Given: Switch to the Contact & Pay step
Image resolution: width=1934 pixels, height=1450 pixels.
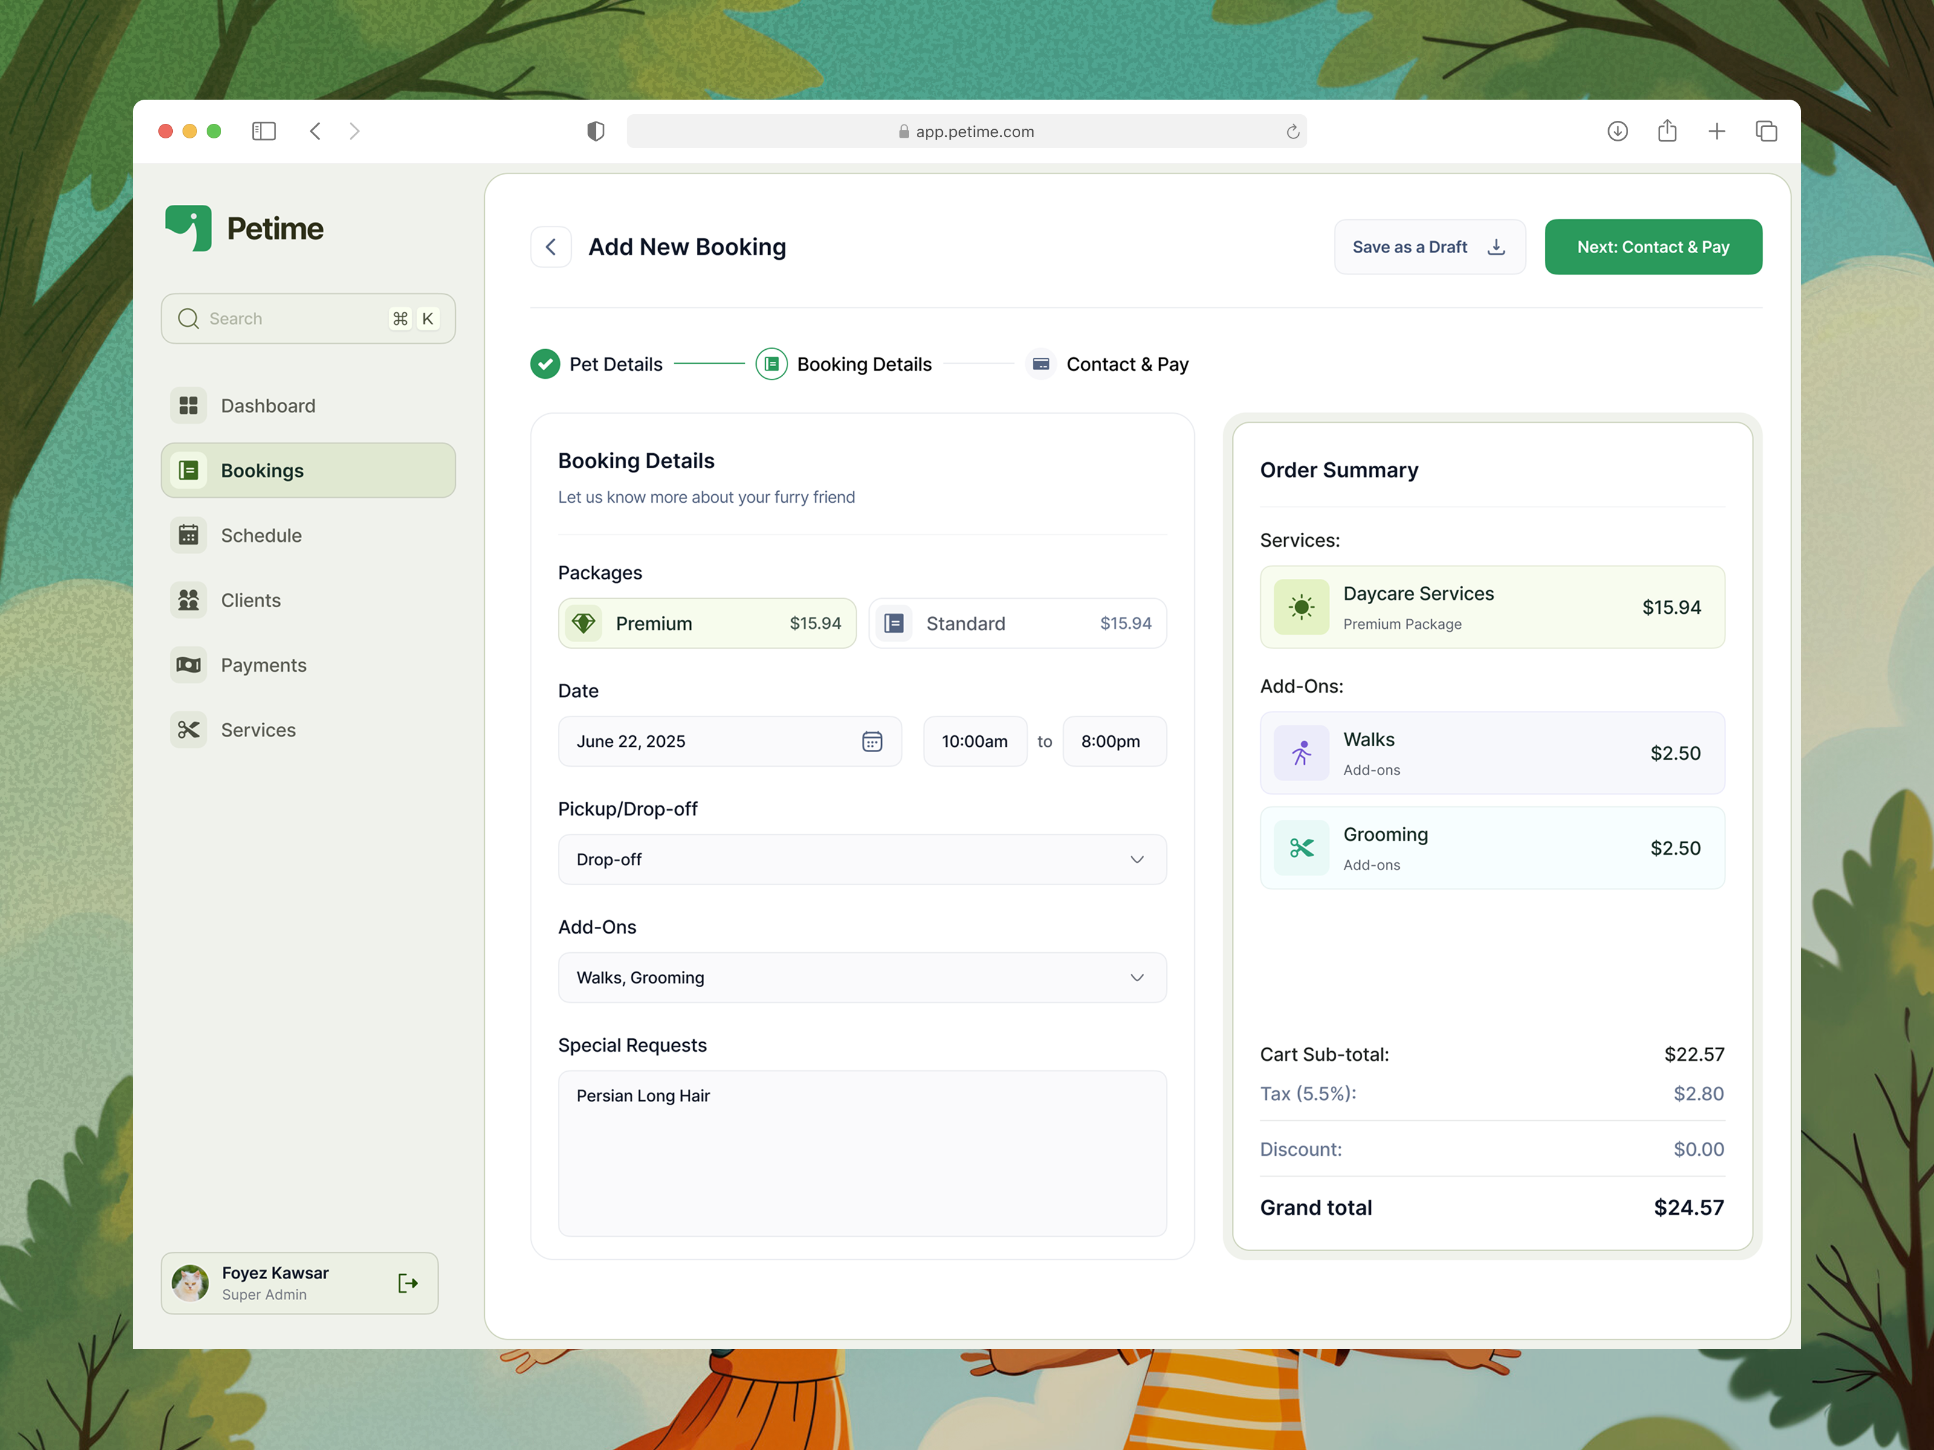Looking at the screenshot, I should click(1107, 364).
